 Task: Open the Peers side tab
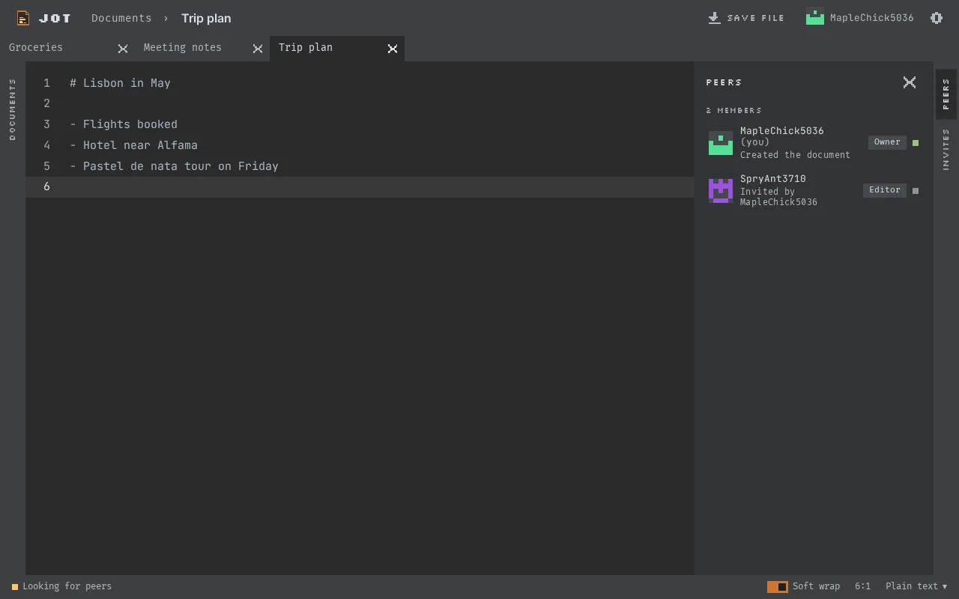pyautogui.click(x=946, y=94)
